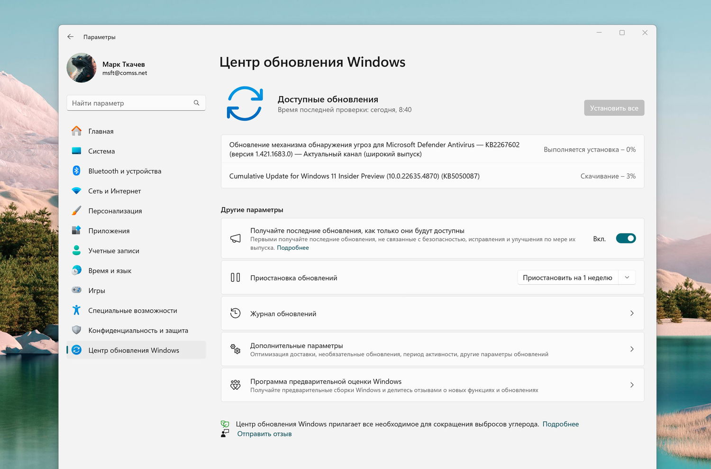This screenshot has height=469, width=711.
Task: Navigate to Персонализация
Action: coord(137,211)
